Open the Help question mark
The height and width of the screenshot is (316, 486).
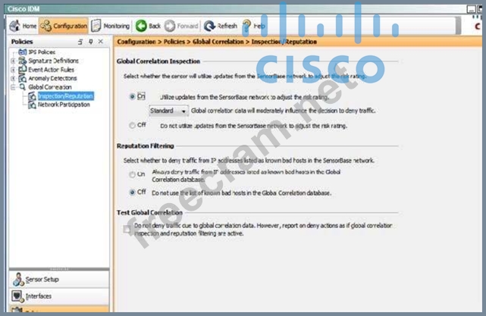(259, 25)
